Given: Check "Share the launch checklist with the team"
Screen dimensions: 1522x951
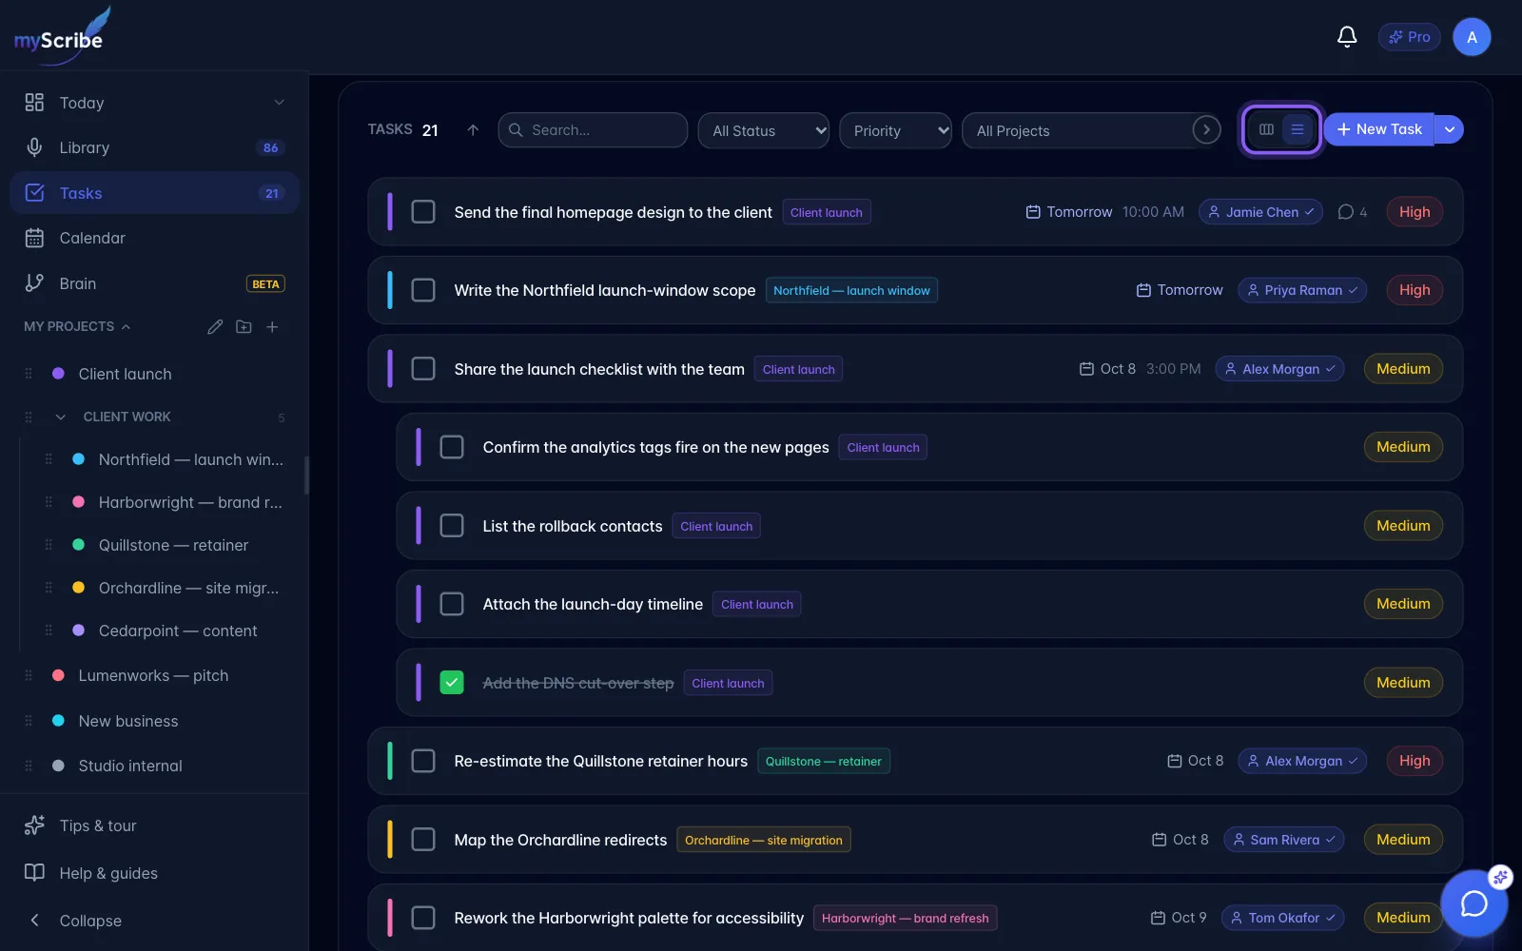Looking at the screenshot, I should (x=423, y=368).
